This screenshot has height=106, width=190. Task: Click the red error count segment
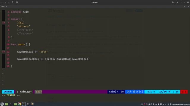(184, 92)
